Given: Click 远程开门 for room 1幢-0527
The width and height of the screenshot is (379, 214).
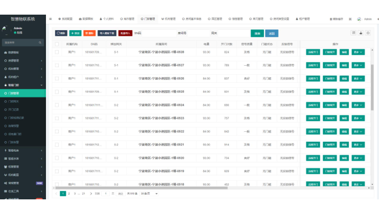Looking at the screenshot, I should pyautogui.click(x=313, y=65).
